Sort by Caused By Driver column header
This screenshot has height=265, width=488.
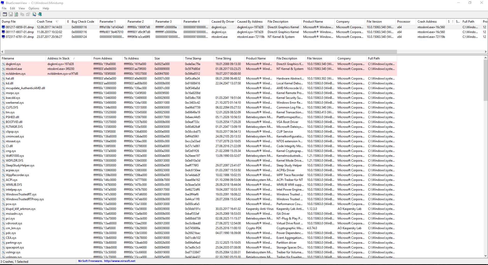(223, 22)
